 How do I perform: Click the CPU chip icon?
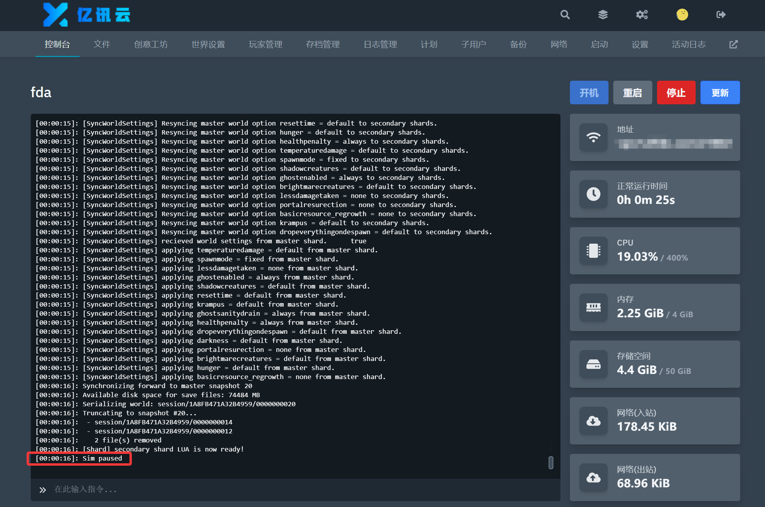click(593, 251)
